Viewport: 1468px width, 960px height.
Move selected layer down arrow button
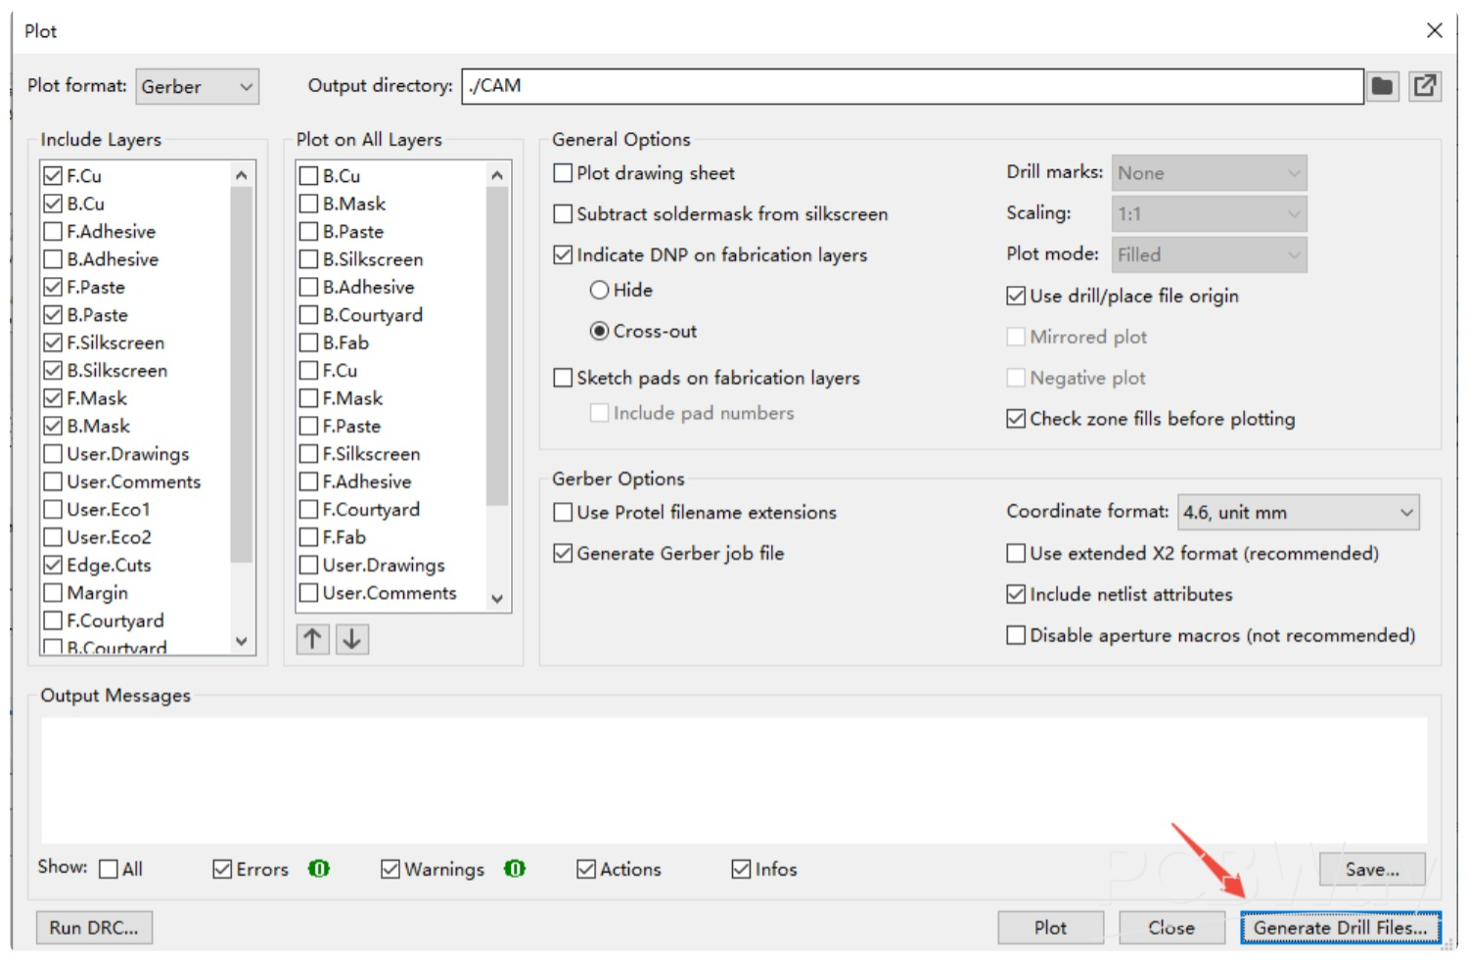point(352,639)
